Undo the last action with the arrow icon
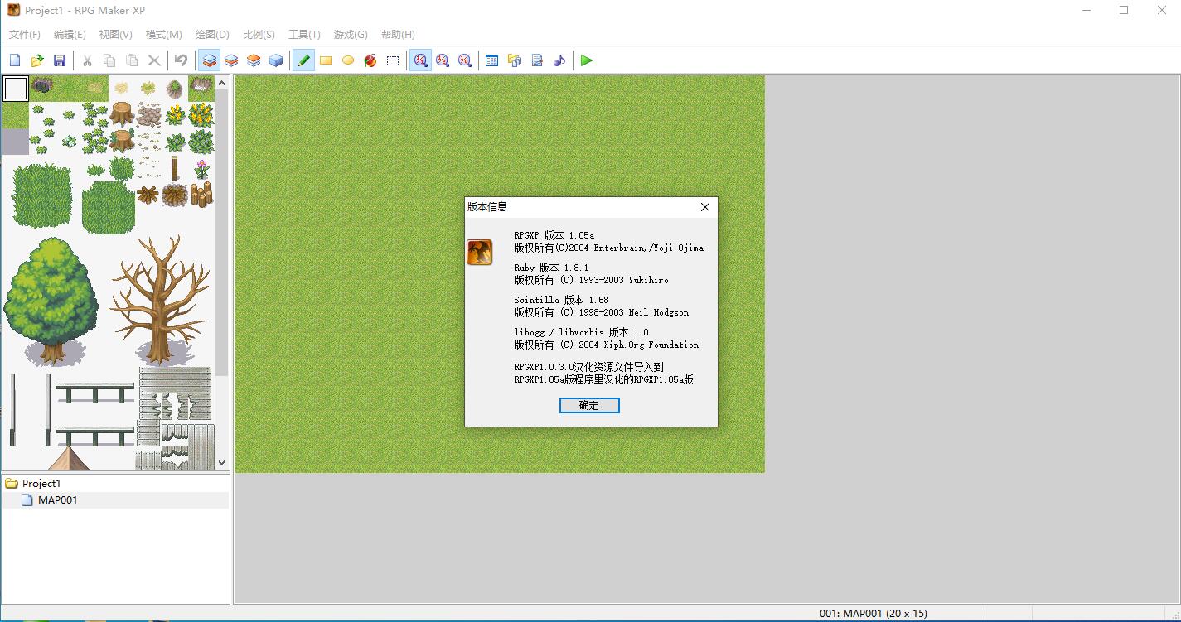This screenshot has width=1181, height=622. 182,60
